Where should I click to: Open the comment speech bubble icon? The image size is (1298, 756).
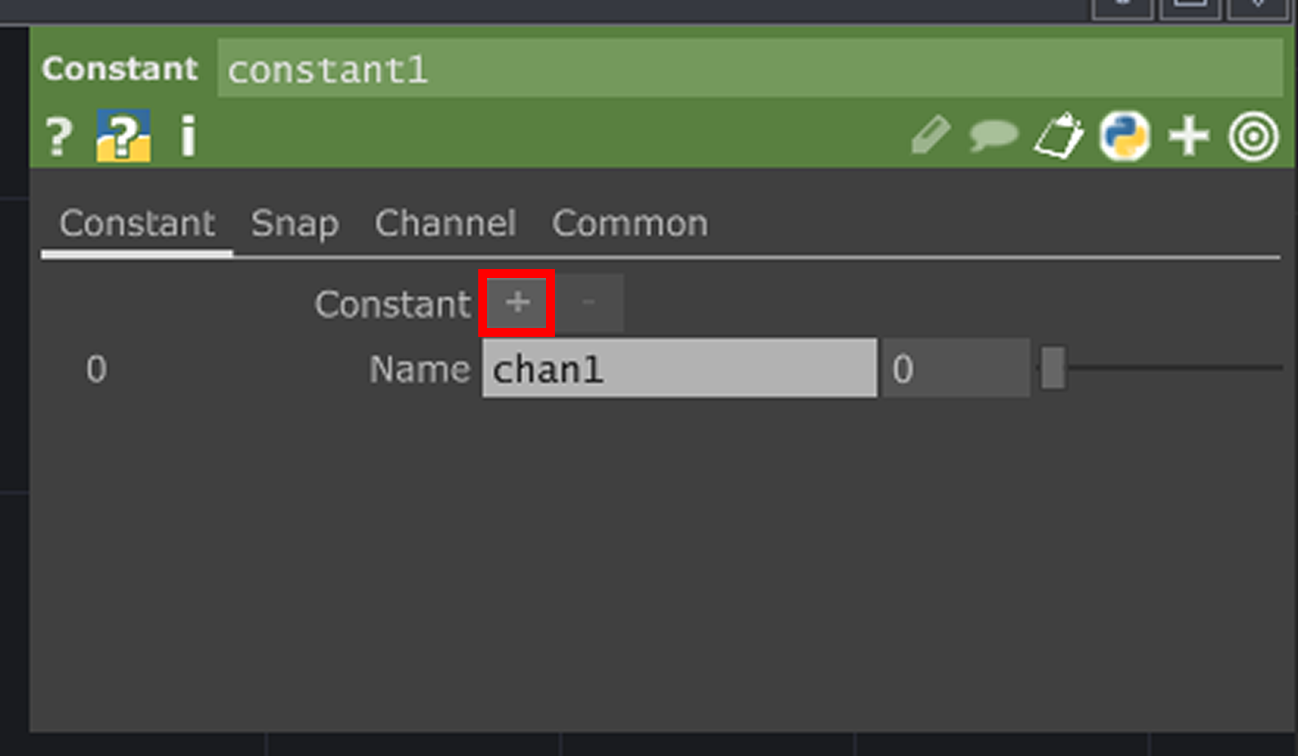[x=994, y=136]
